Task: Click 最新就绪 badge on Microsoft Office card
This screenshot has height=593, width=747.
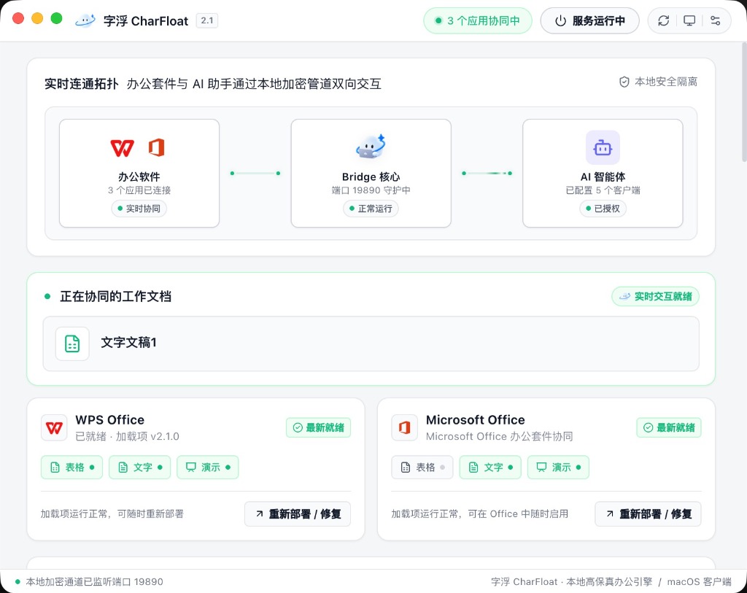Action: tap(669, 427)
